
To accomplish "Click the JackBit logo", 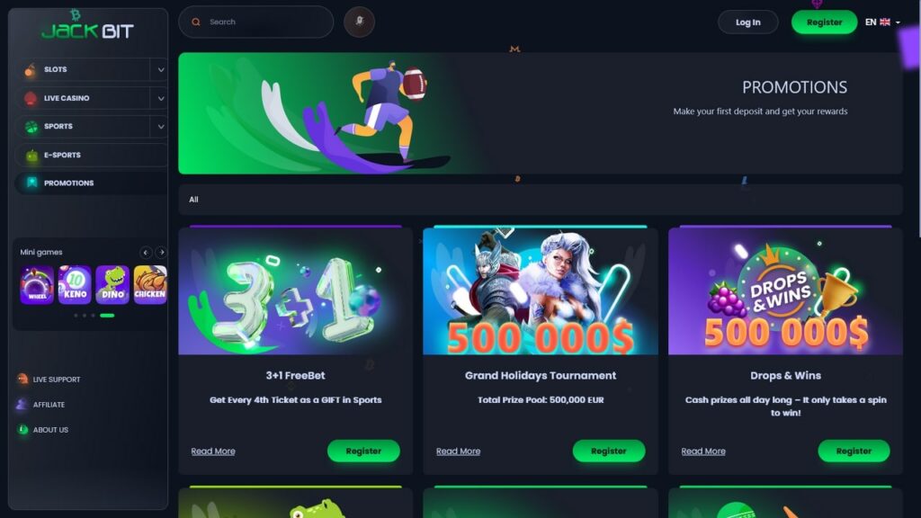I will point(87,28).
